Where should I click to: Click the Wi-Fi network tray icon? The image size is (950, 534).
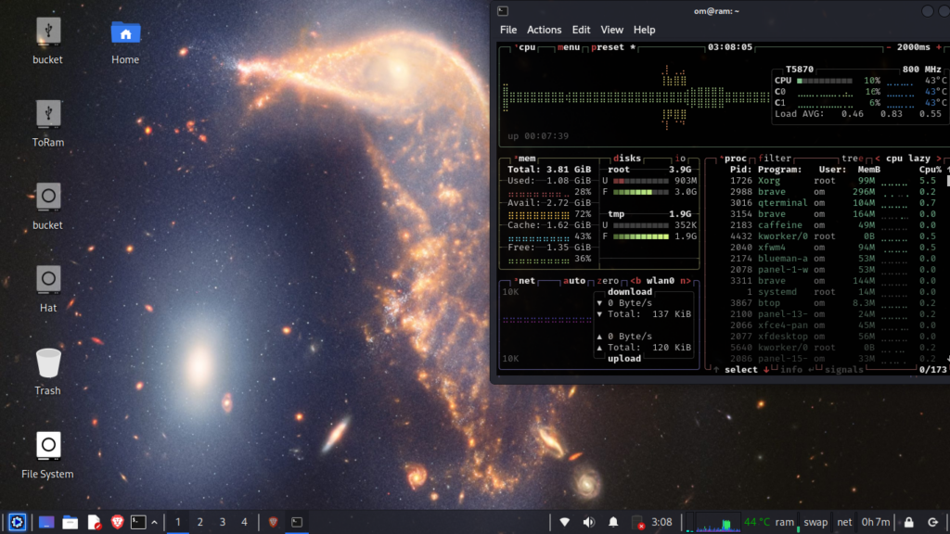pos(564,522)
